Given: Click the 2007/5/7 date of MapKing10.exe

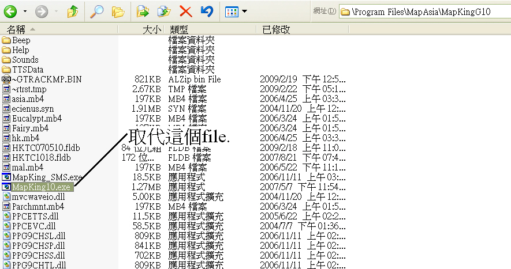Looking at the screenshot, I should 303,187.
